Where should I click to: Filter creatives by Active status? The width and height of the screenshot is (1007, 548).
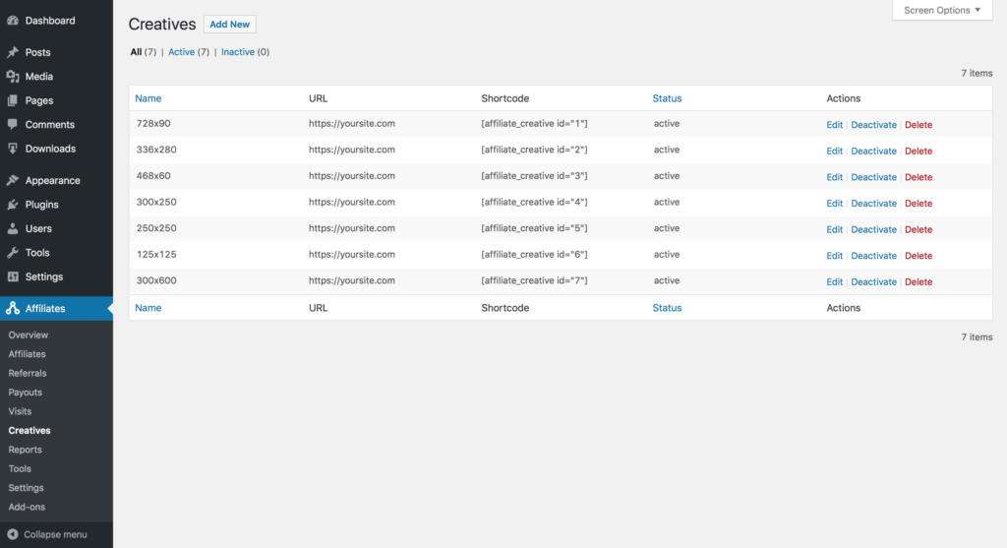pos(181,52)
